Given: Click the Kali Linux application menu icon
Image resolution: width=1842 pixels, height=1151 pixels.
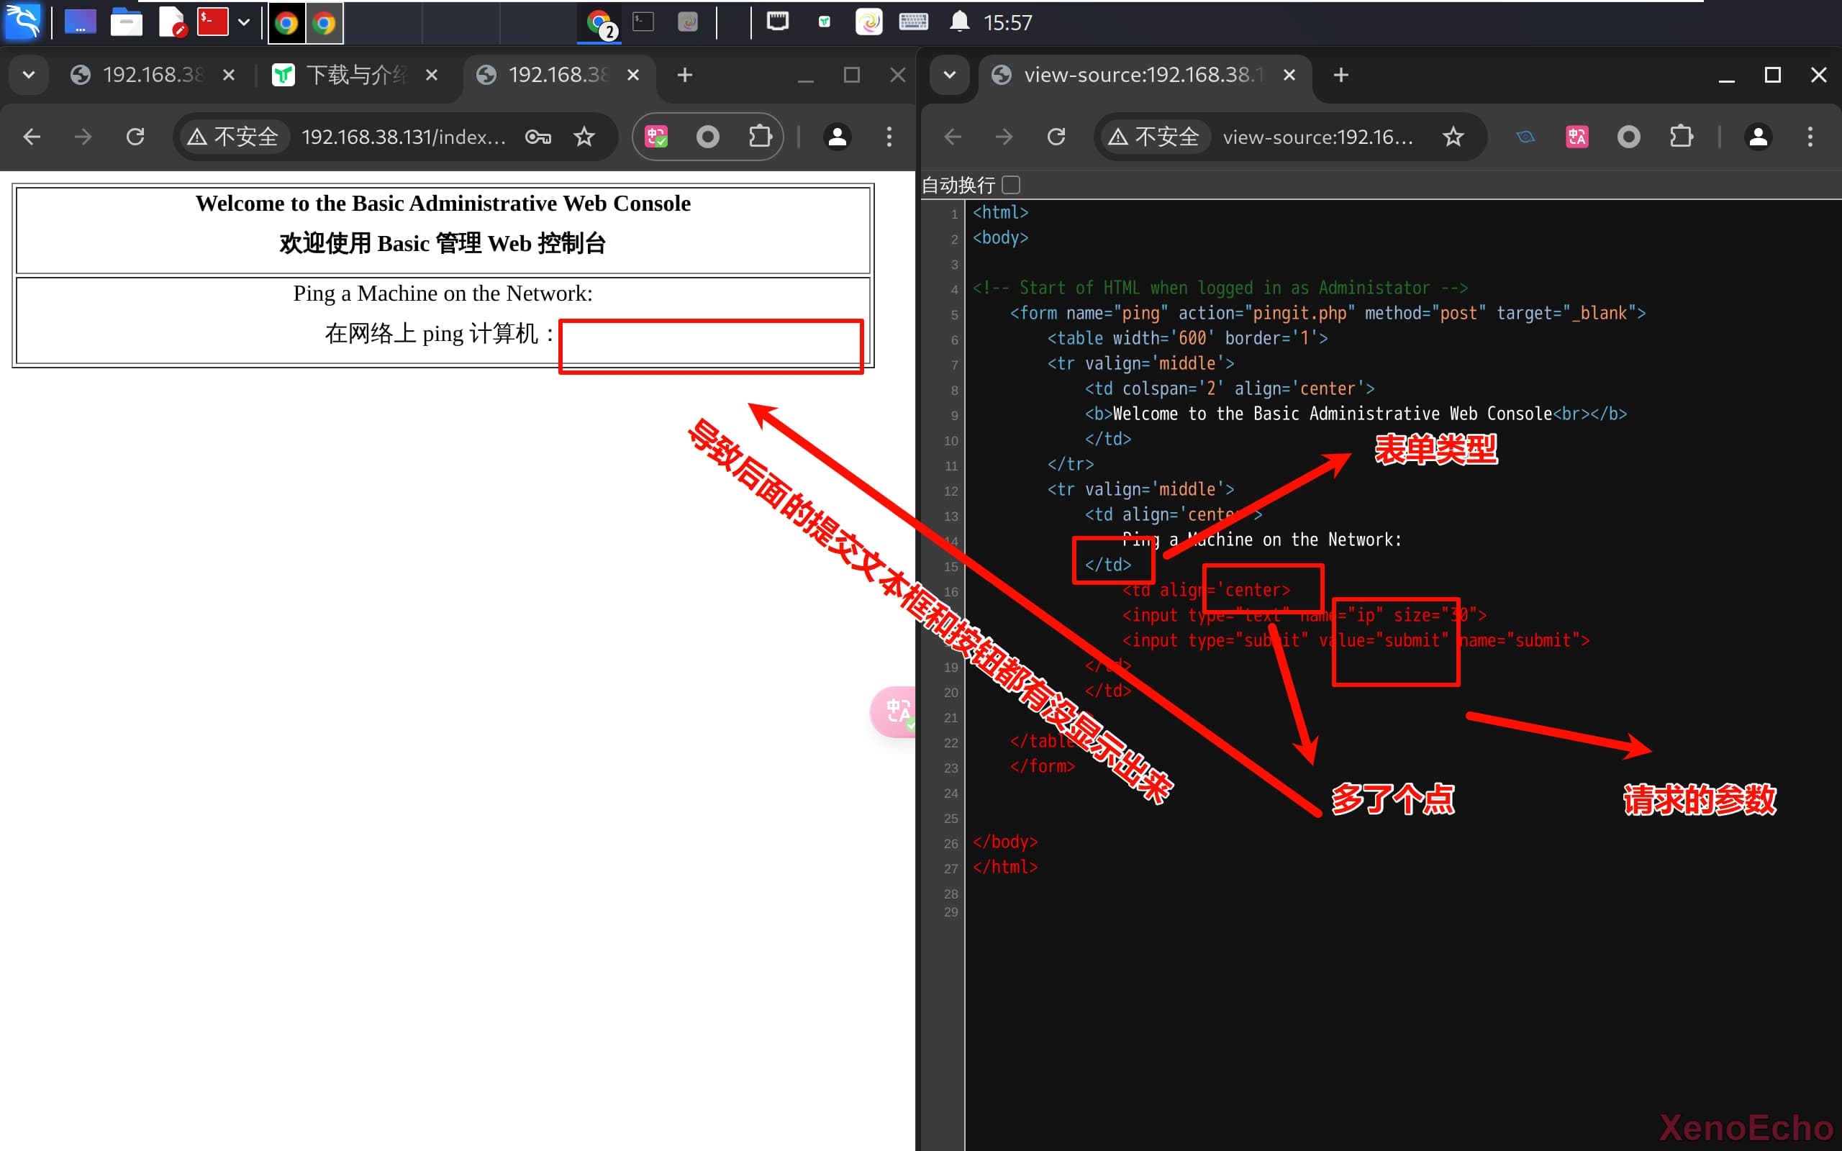Looking at the screenshot, I should click(x=23, y=22).
